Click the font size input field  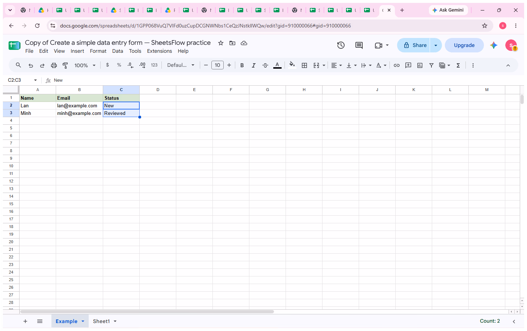217,65
